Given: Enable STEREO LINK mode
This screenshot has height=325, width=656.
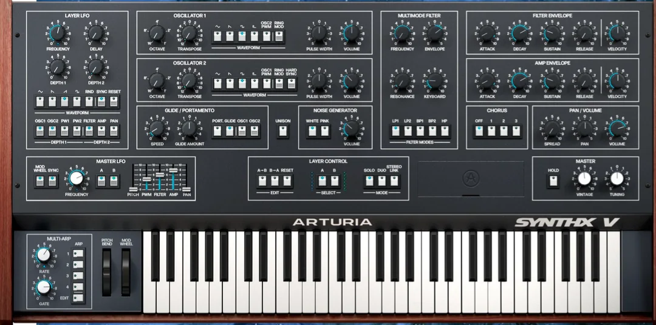Looking at the screenshot, I should [x=394, y=181].
